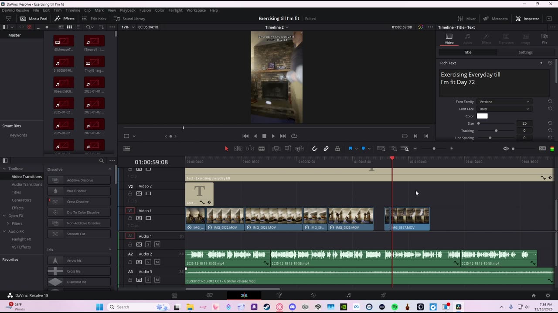Select the IMG_0923.MOV clip on timeline
Screen dimensions: 558x313
click(273, 218)
